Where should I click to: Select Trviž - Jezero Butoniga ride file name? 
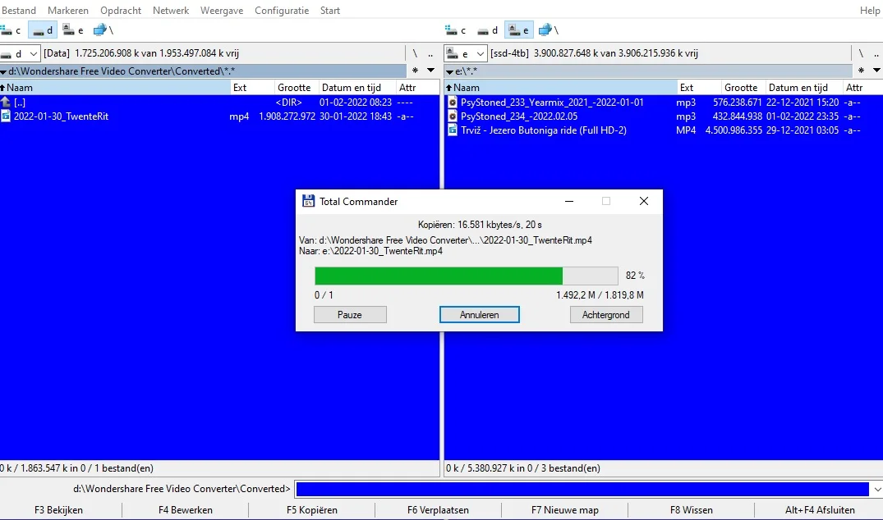point(544,130)
